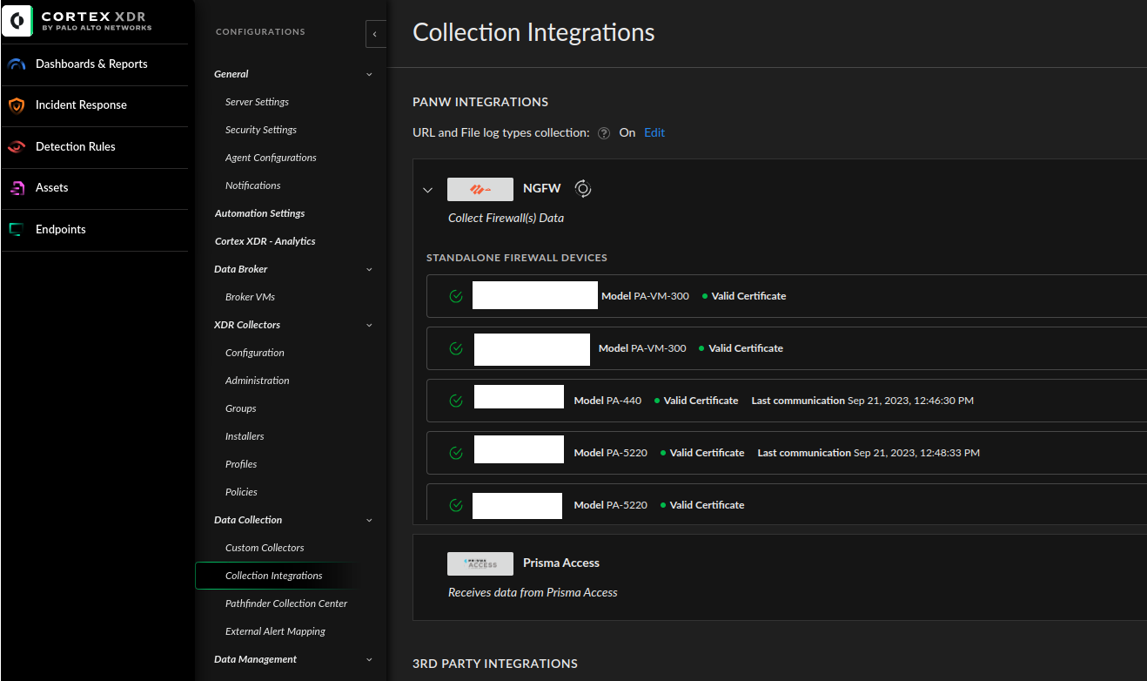Screen dimensions: 1147x681
Task: Open External Alert Mapping
Action: pos(275,631)
